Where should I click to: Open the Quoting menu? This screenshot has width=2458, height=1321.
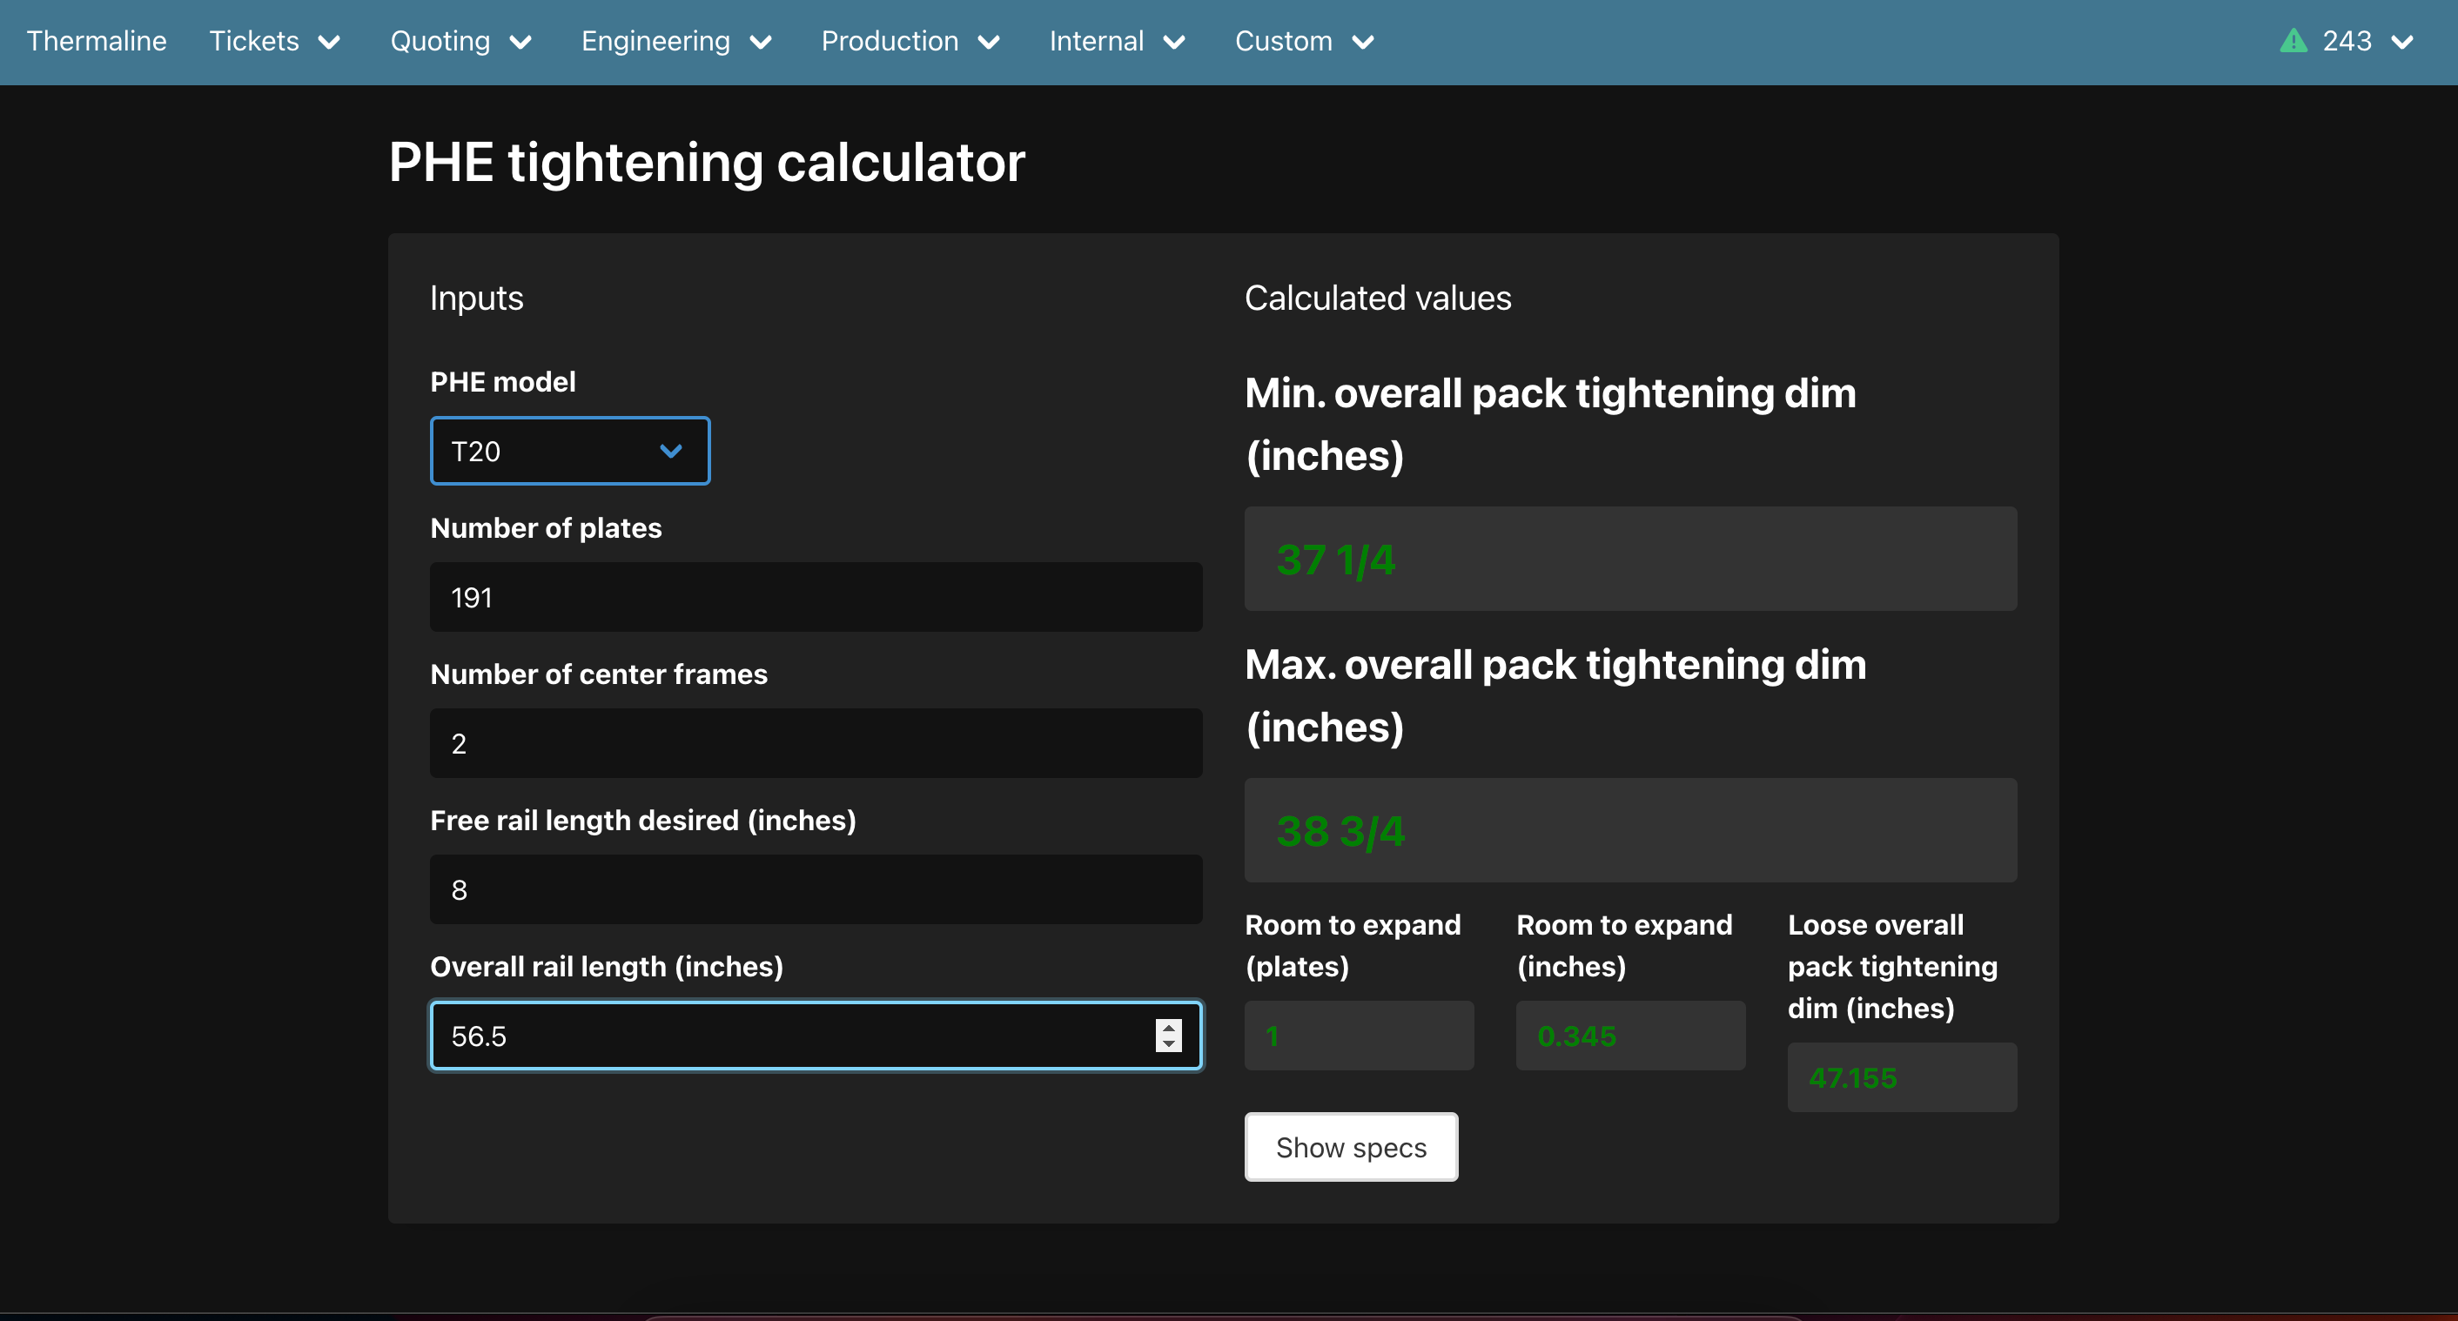(461, 41)
